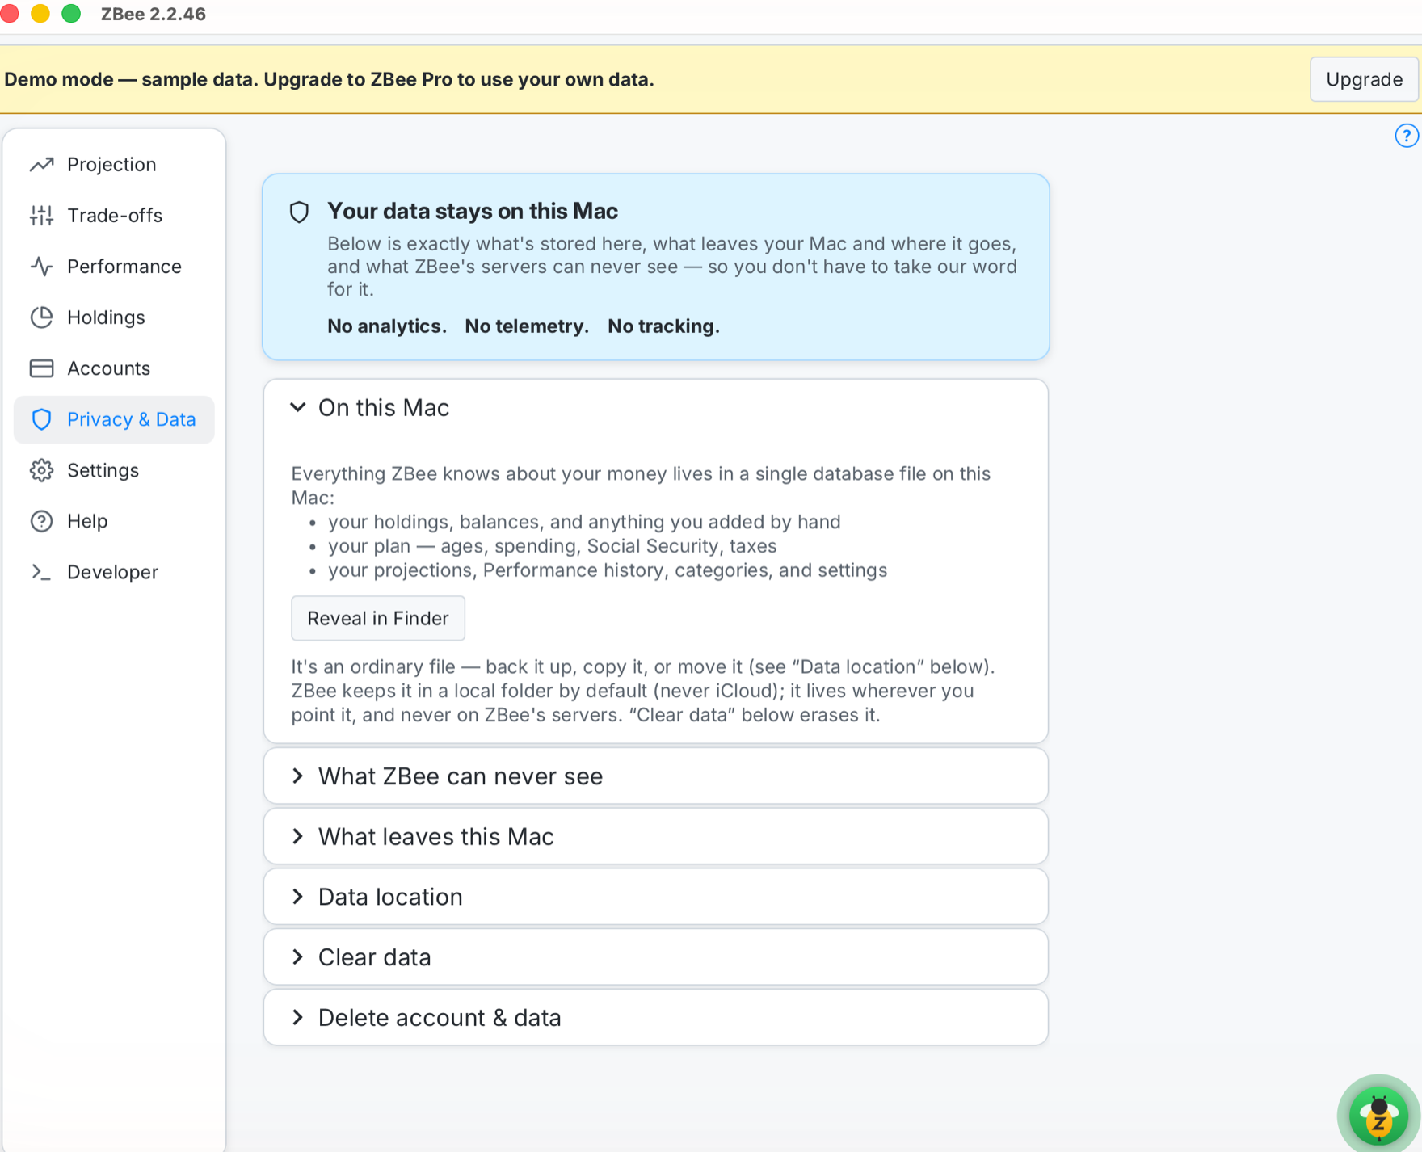Click the yellow minimize window button
The image size is (1422, 1152).
pos(40,14)
